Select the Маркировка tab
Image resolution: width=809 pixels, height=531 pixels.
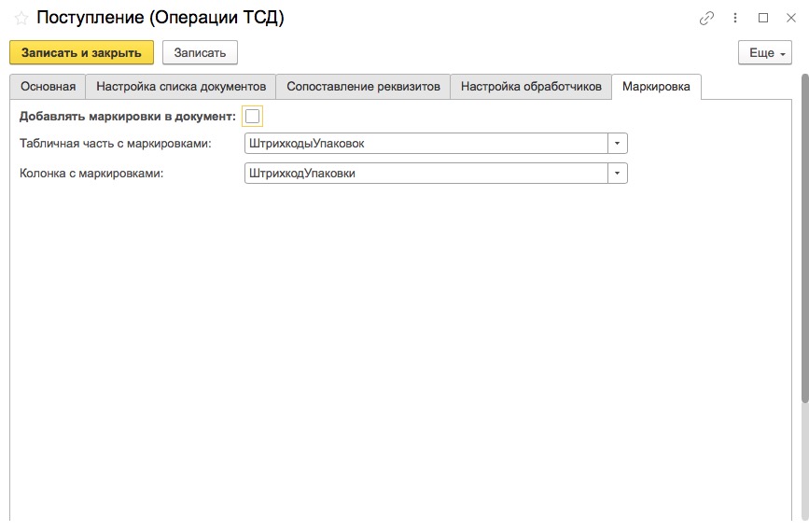(656, 87)
